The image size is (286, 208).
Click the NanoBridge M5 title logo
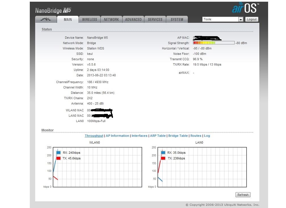click(53, 10)
